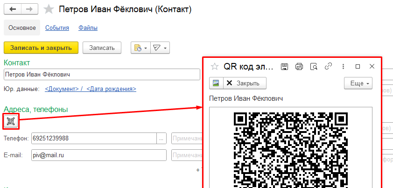Save QR code with the floppy disk icon
This screenshot has width=393, height=188.
[284, 66]
